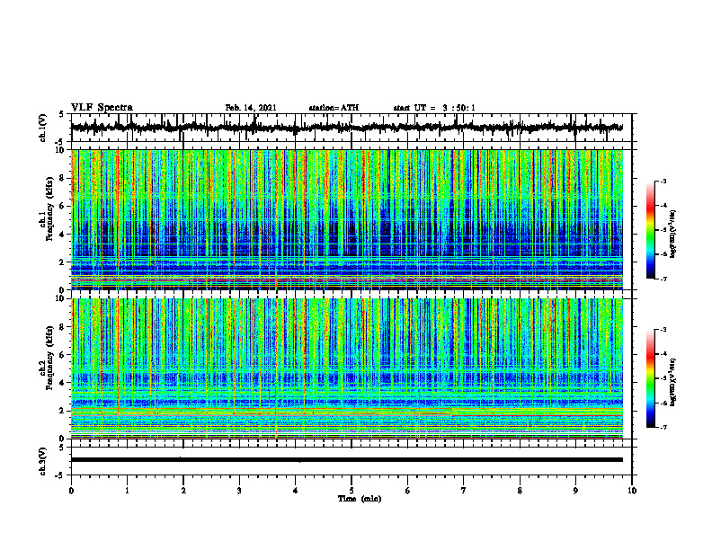This screenshot has height=550, width=712.
Task: Click the time axis tick label "0"
Action: [x=71, y=491]
